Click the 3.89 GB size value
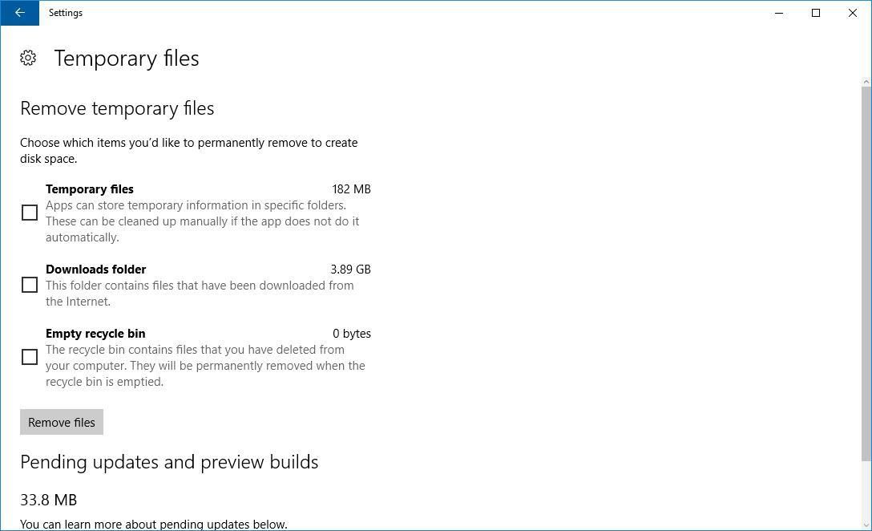 pos(350,270)
